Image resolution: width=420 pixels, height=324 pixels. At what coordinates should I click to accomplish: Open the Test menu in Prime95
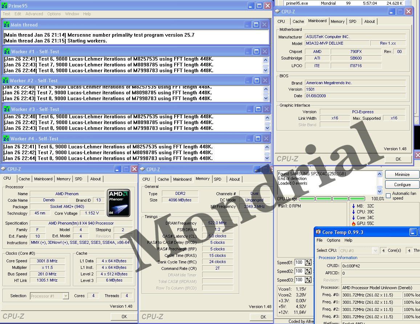pyautogui.click(x=7, y=14)
